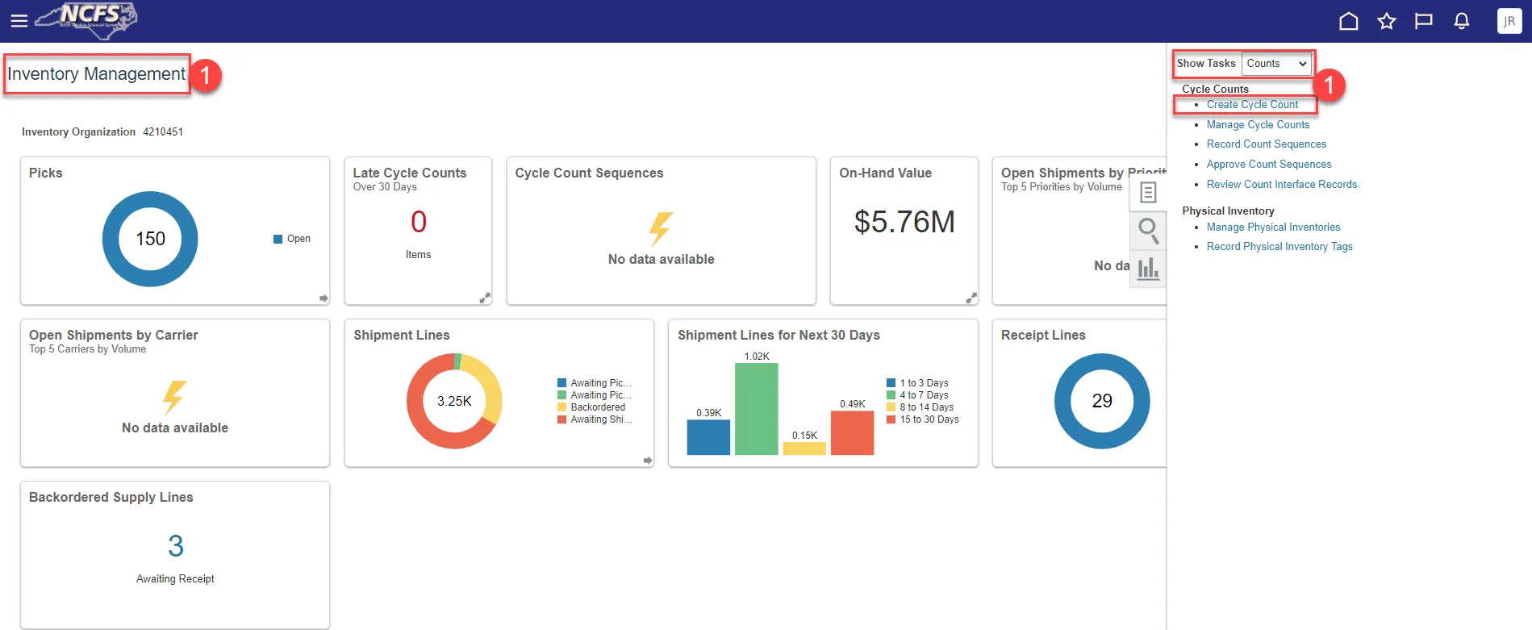Open the Search magnifier panel icon
1532x630 pixels.
1148,231
